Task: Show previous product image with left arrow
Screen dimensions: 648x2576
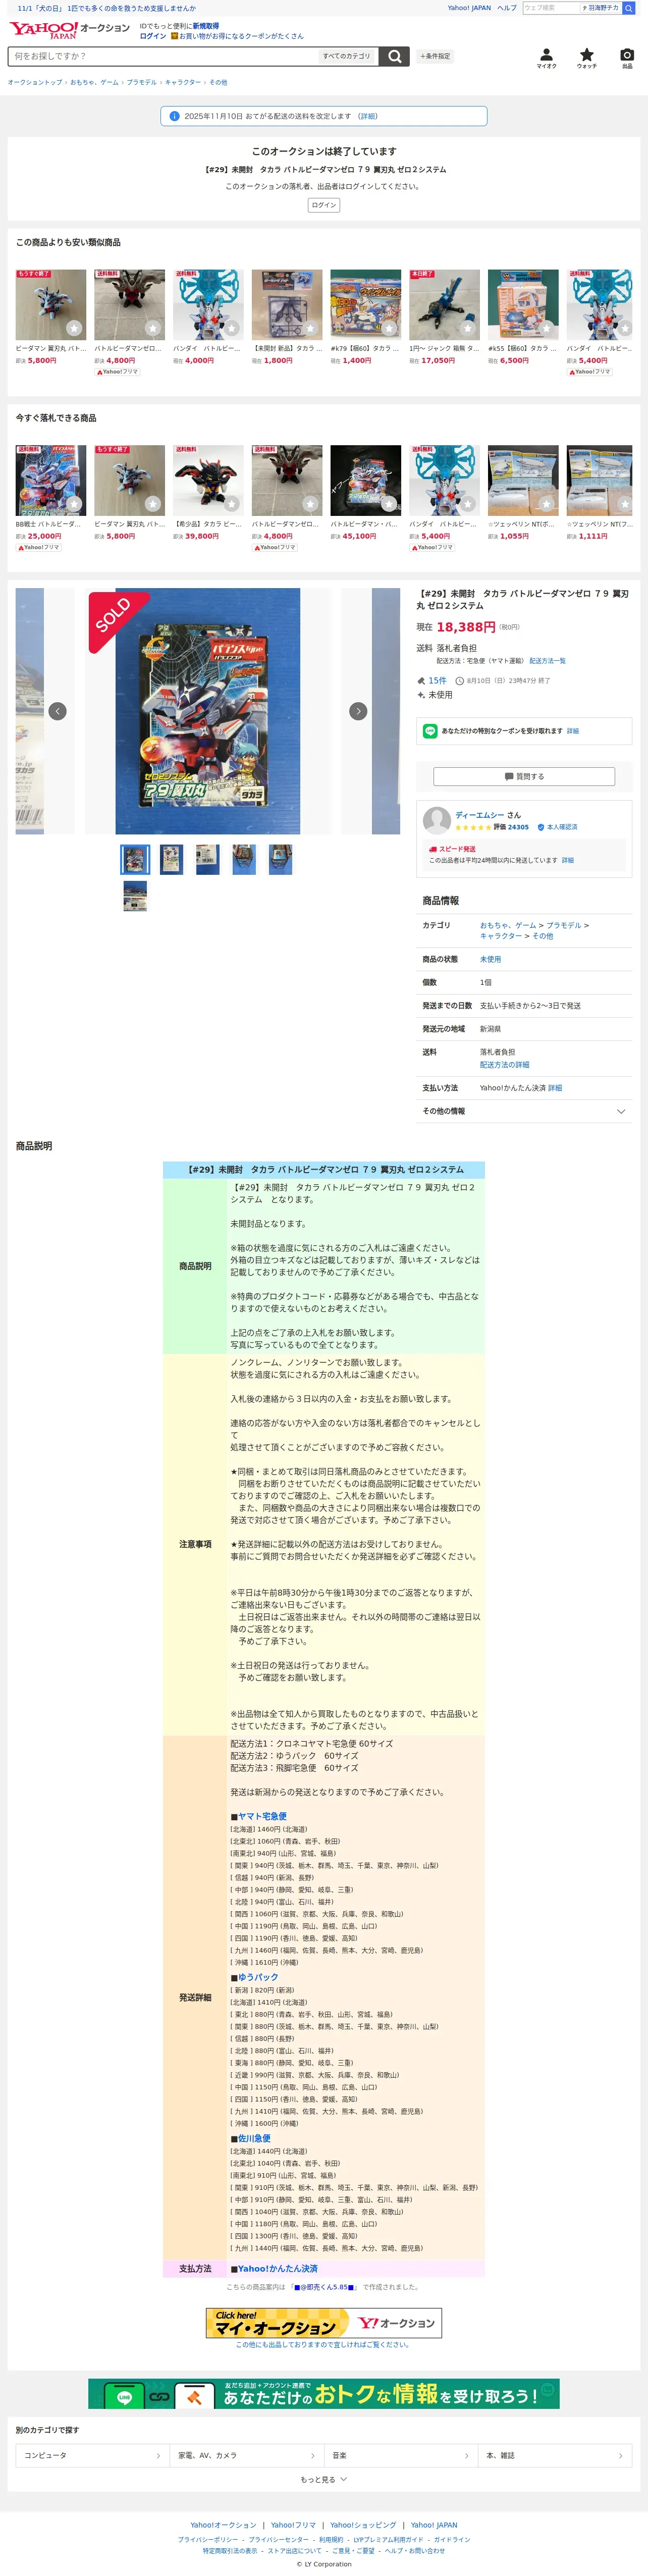Action: (x=58, y=711)
